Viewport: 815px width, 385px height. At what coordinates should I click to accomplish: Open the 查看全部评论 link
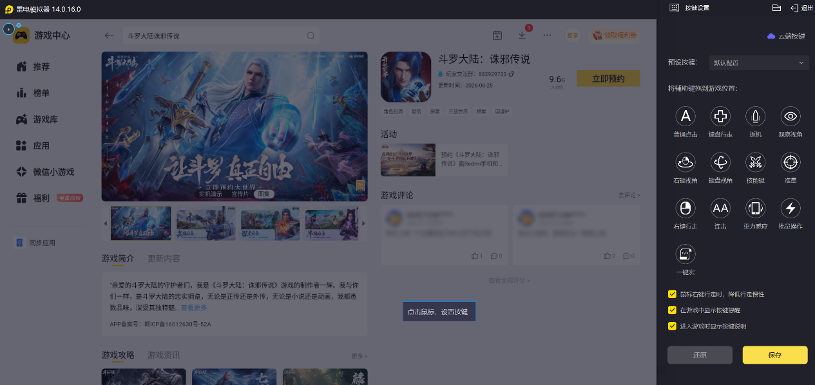pyautogui.click(x=509, y=281)
